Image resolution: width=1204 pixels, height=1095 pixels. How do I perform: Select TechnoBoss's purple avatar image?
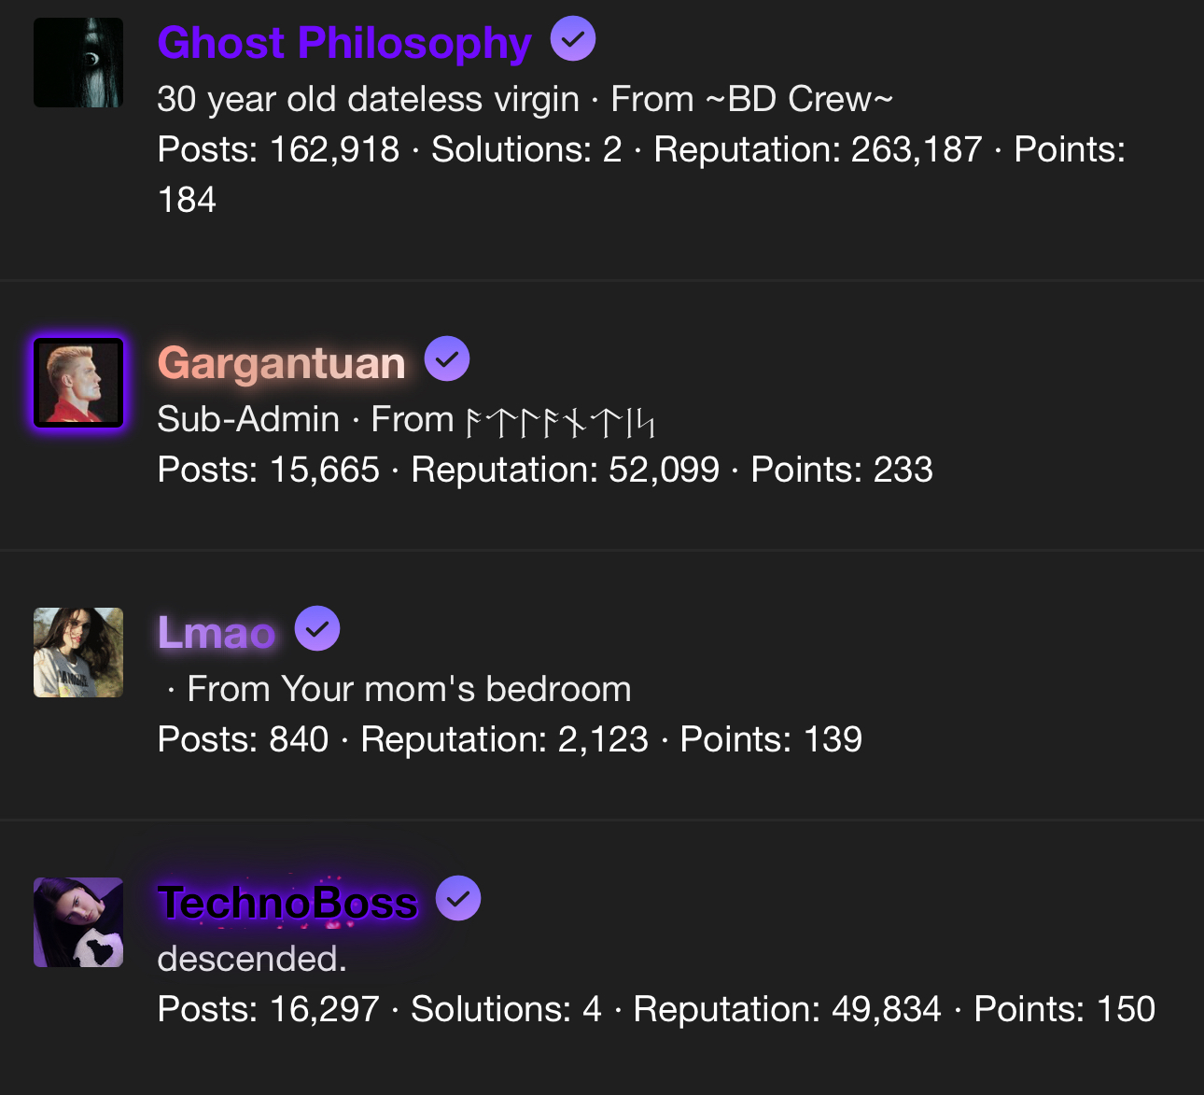[x=78, y=922]
